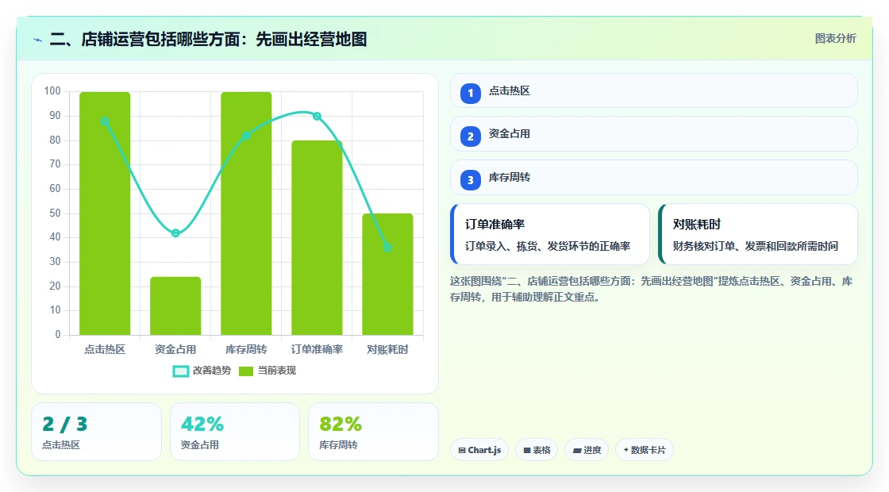Click the 订单准确率 bar in chart
This screenshot has height=492, width=889.
tap(317, 238)
